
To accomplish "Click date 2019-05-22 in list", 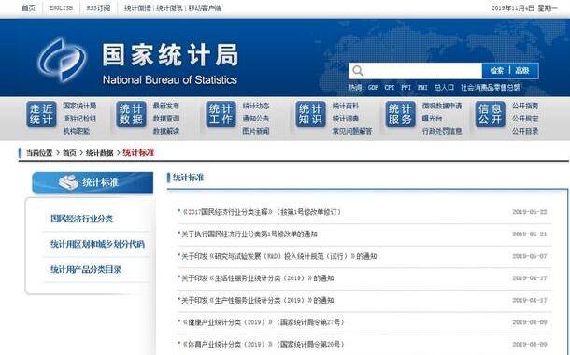I will 530,212.
